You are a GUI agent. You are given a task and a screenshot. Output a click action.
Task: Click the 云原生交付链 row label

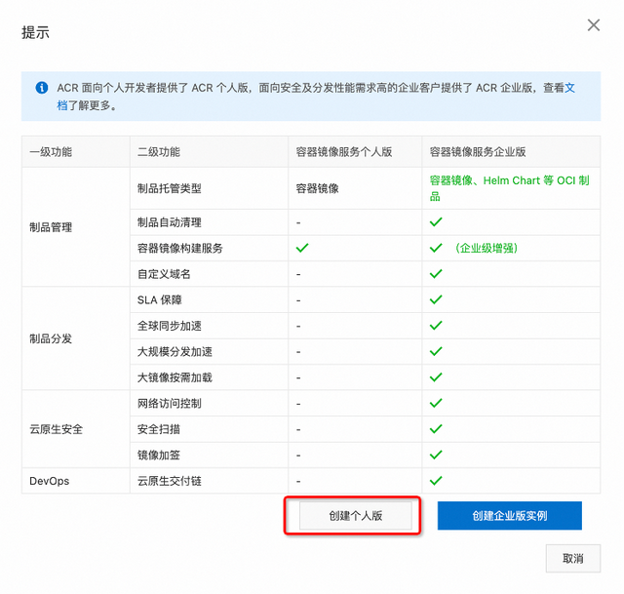(170, 481)
